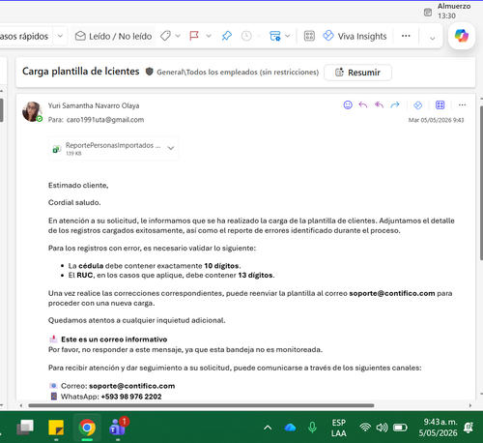483x443 pixels.
Task: Open Copilot colorful icon
Action: tap(462, 36)
